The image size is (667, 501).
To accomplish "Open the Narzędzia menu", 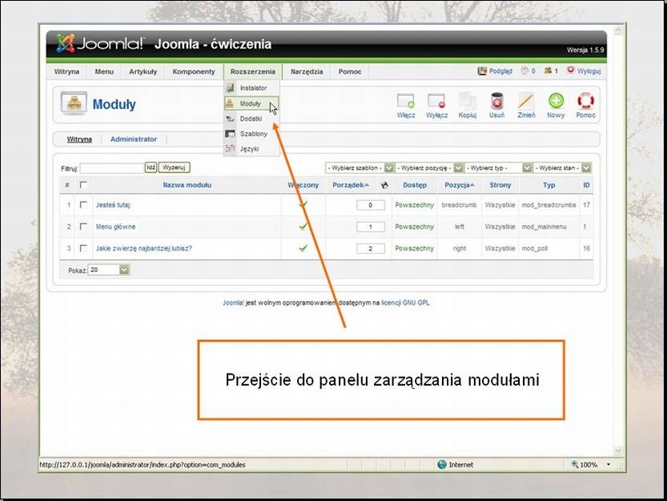I will pos(307,71).
